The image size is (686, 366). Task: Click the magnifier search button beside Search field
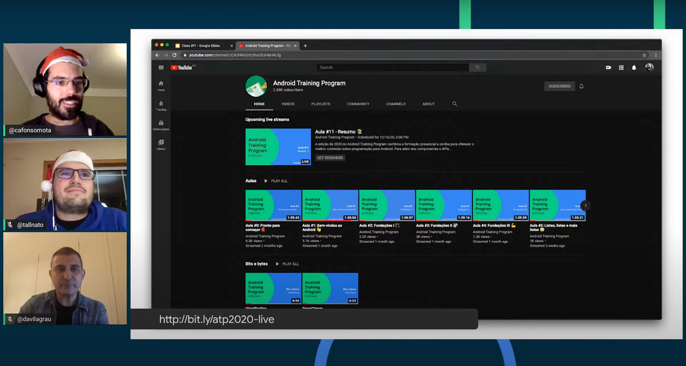coord(477,68)
